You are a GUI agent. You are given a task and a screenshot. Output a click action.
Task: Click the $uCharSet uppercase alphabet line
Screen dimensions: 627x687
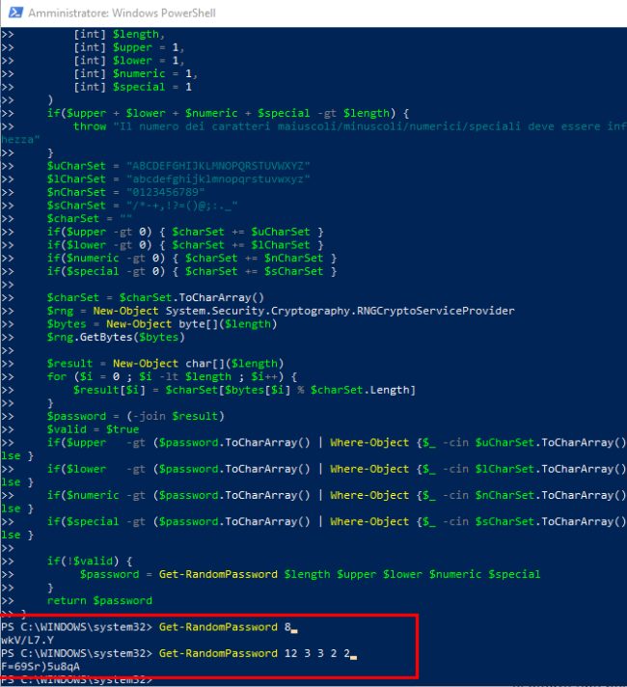pyautogui.click(x=178, y=166)
